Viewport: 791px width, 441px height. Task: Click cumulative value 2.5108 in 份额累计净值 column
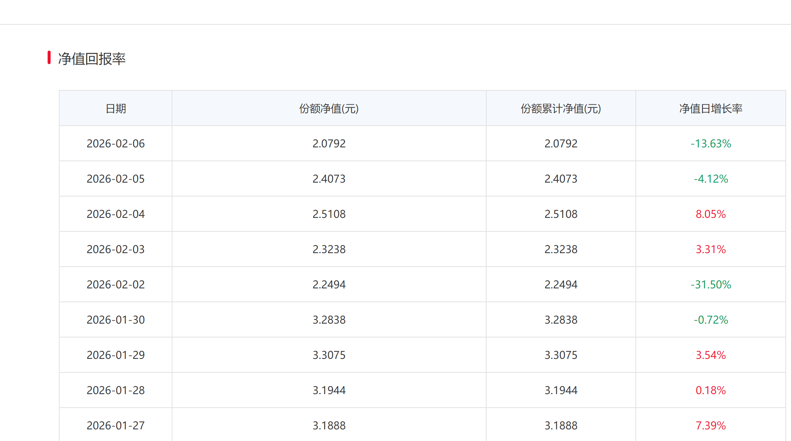[560, 214]
